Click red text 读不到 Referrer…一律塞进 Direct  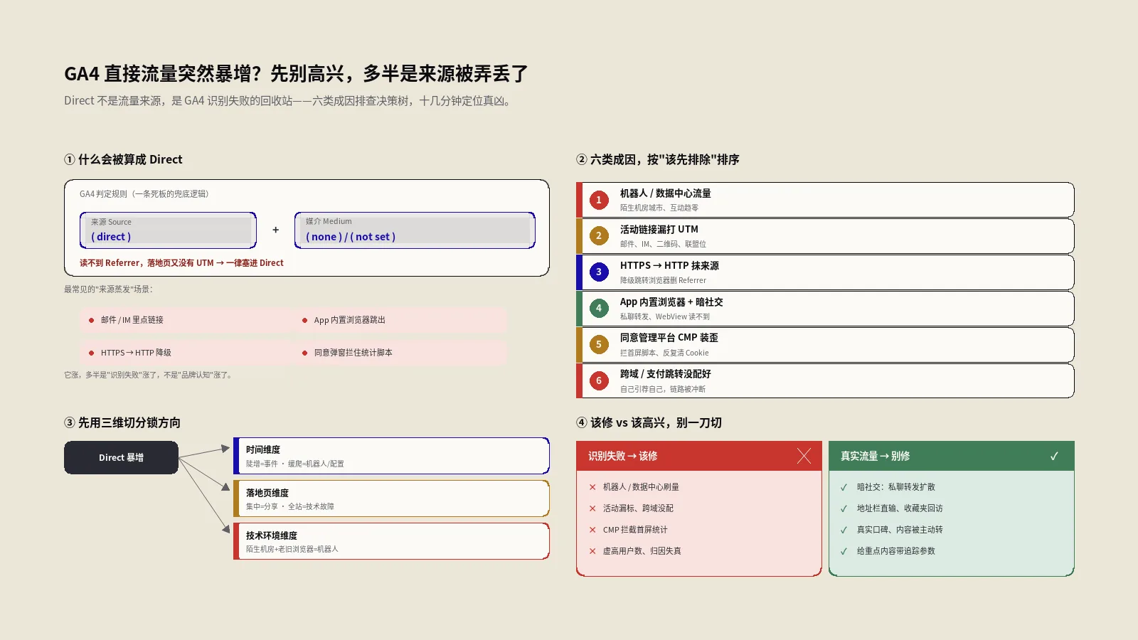(x=181, y=263)
